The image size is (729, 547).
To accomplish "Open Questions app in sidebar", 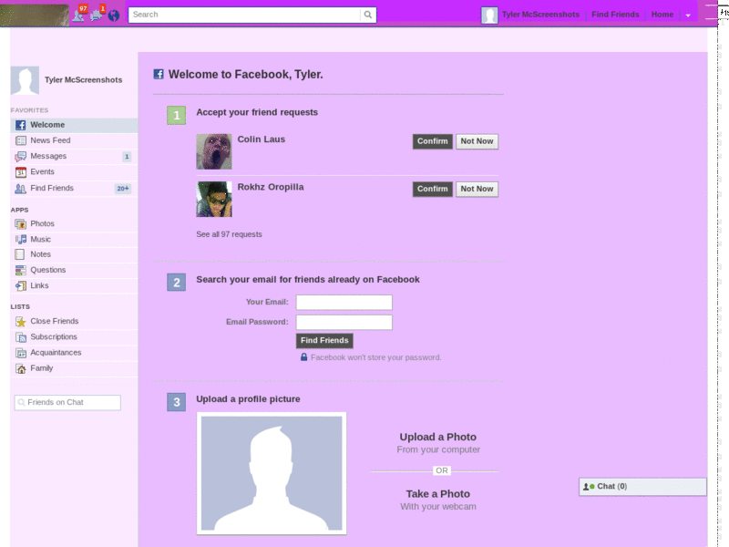I will (x=74, y=270).
